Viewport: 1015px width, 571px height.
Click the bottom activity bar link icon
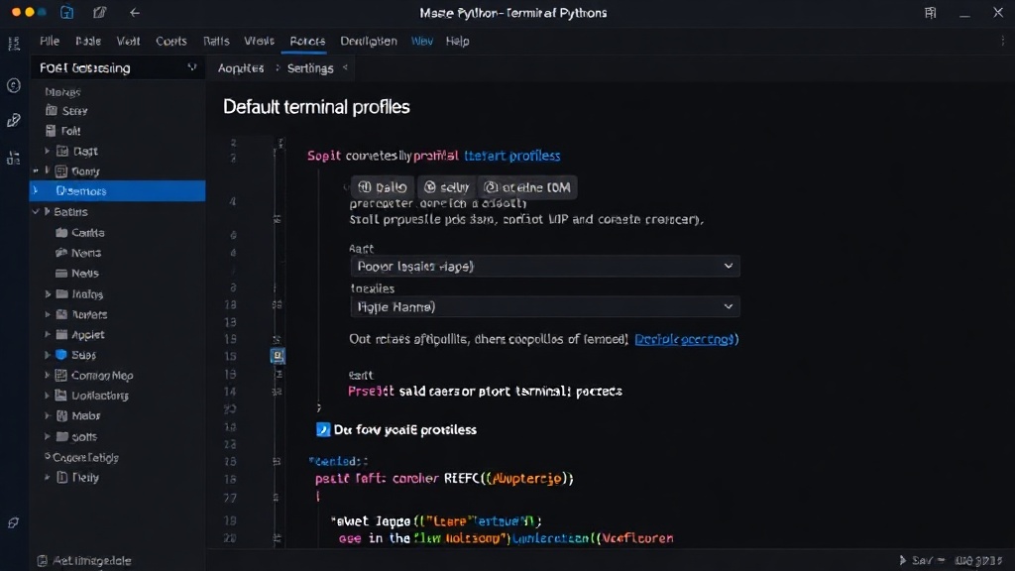tap(14, 523)
